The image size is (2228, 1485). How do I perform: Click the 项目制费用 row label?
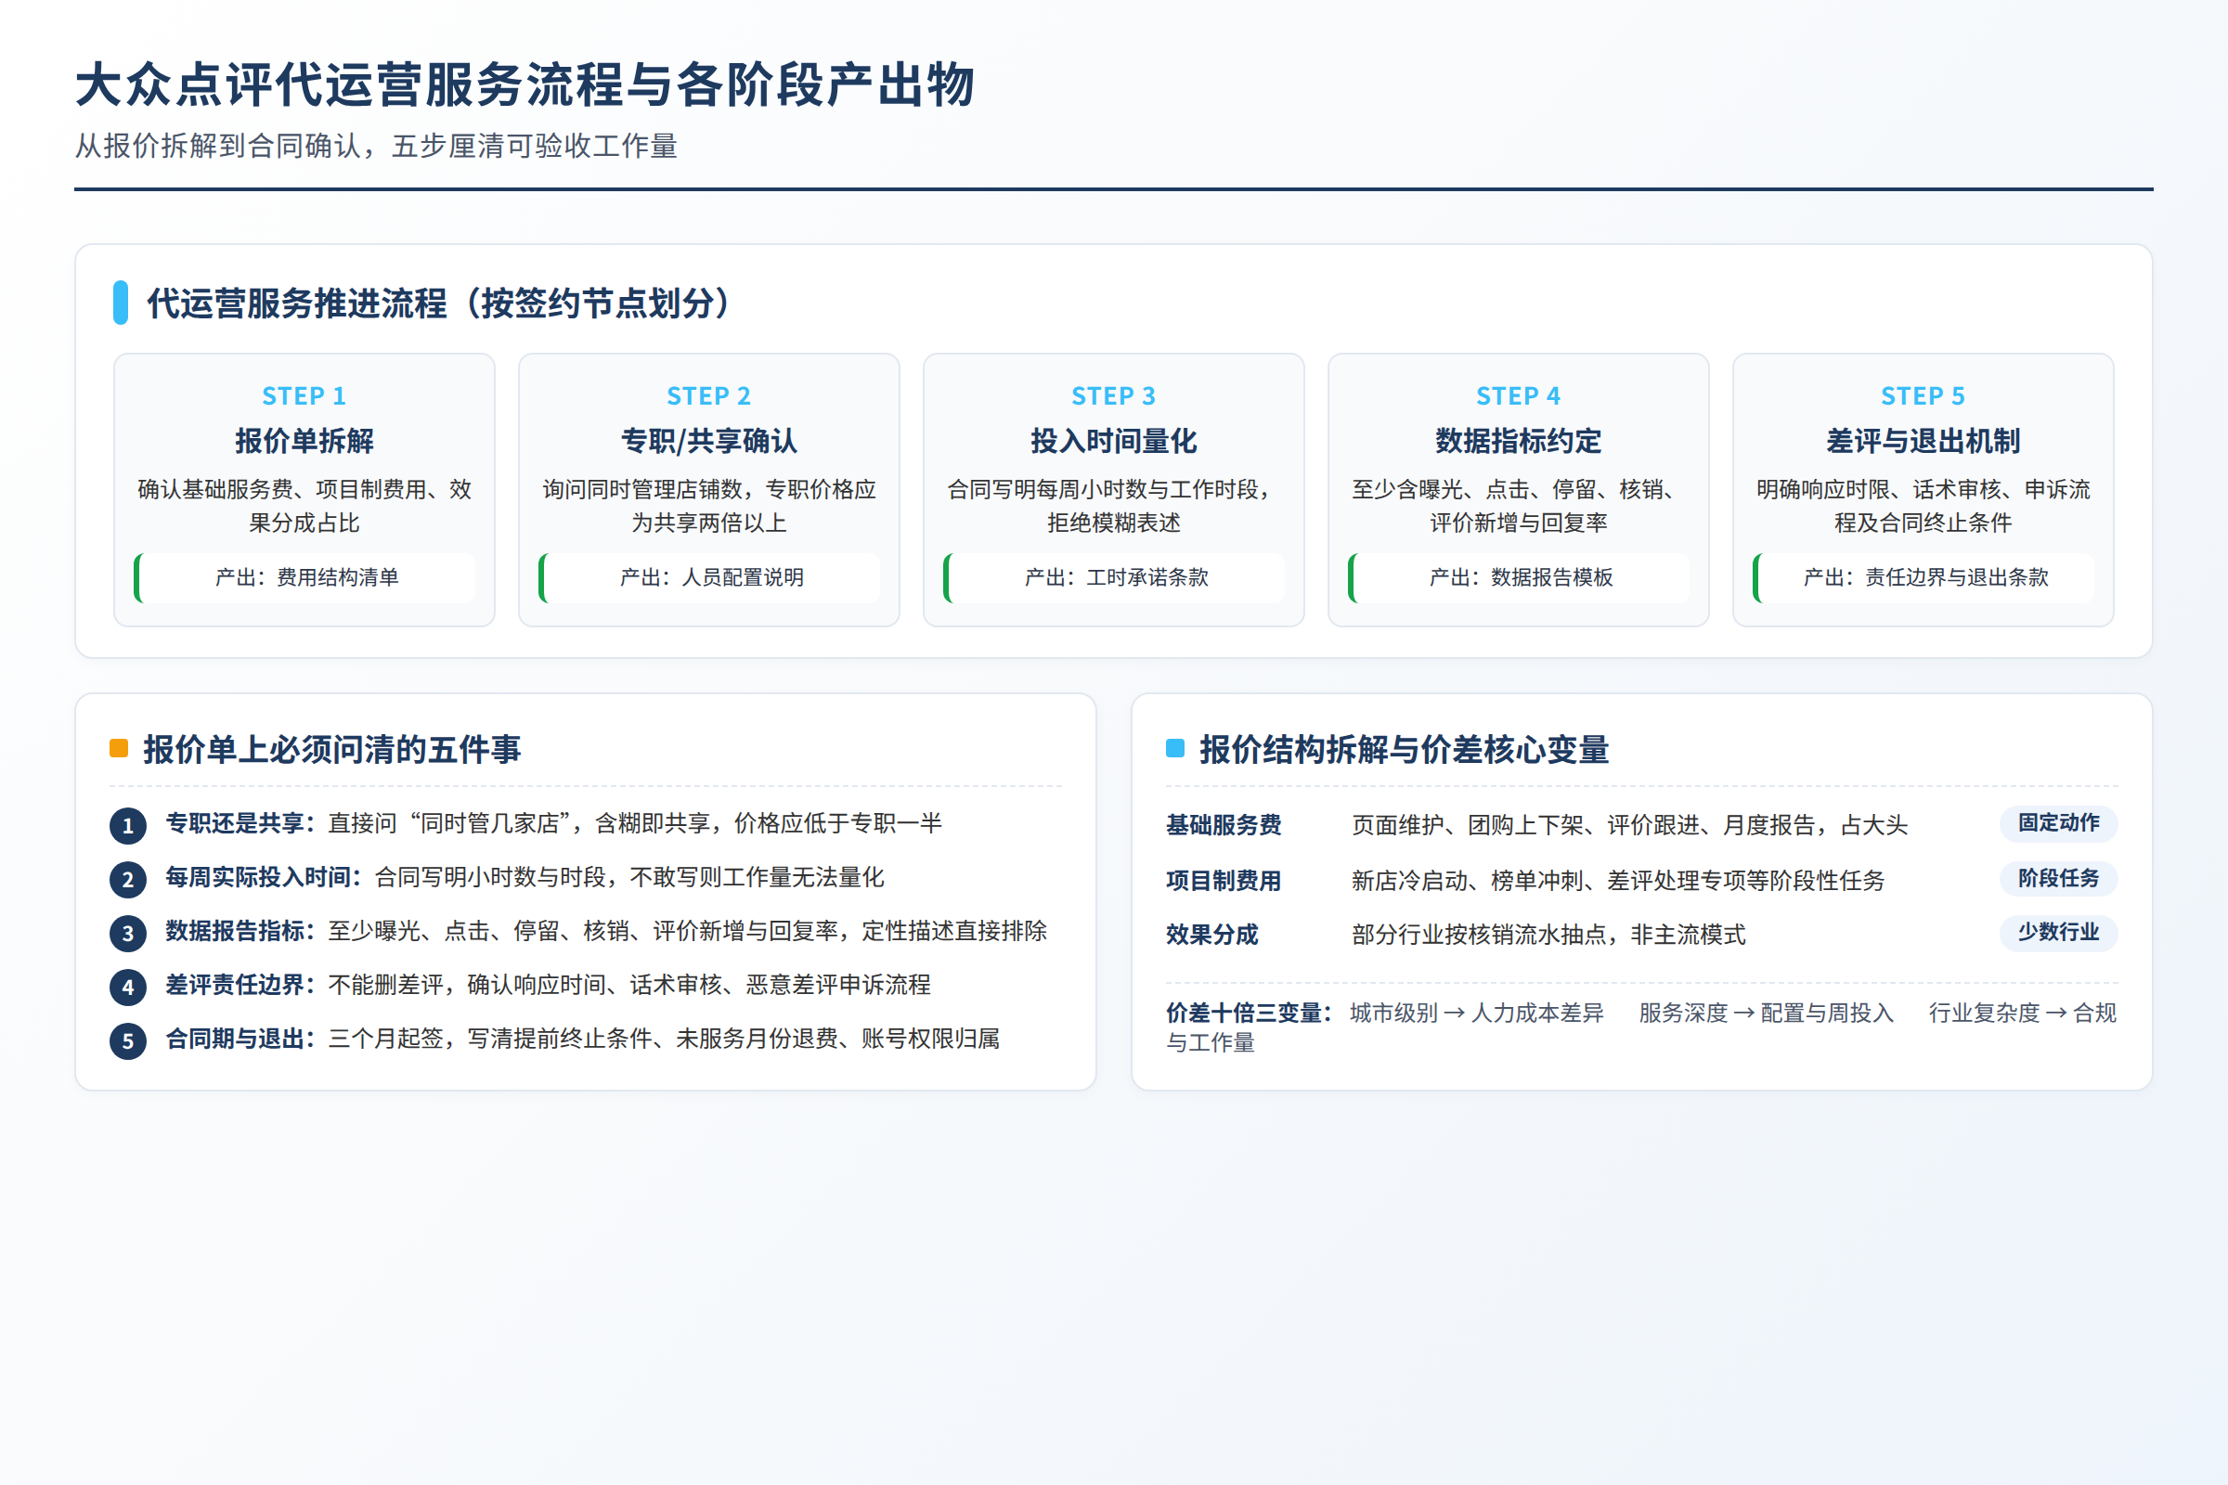pyautogui.click(x=1223, y=880)
